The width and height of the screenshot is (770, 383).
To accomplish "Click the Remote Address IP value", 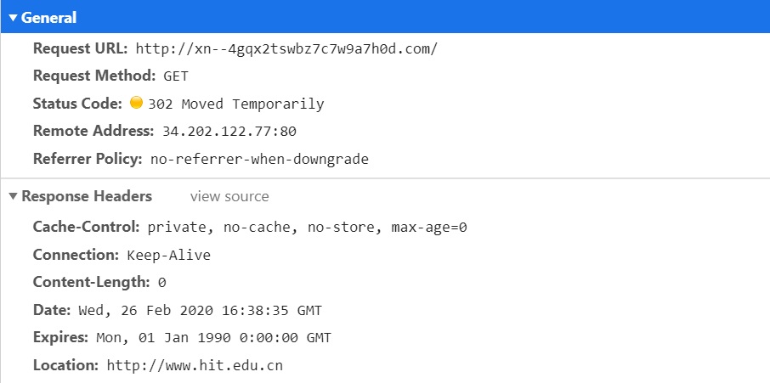I will (229, 132).
